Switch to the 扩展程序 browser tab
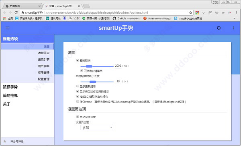The height and width of the screenshot is (146, 241). click(x=22, y=6)
